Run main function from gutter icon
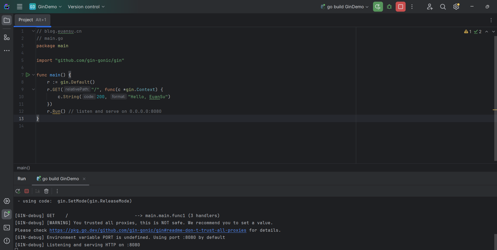497x250 pixels. (28, 75)
